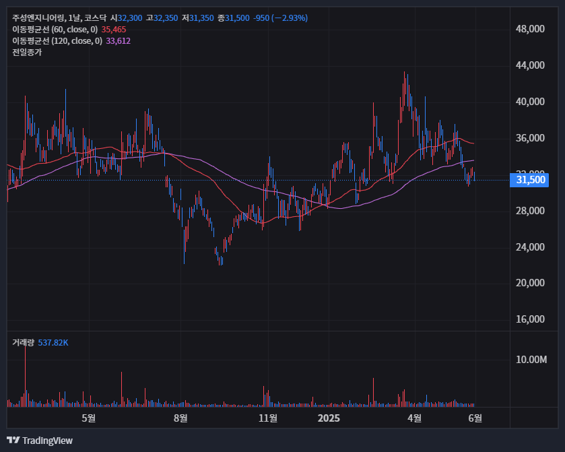This screenshot has width=565, height=452.
Task: Click the 주성엔지니어링 symbol title
Action: 39,18
